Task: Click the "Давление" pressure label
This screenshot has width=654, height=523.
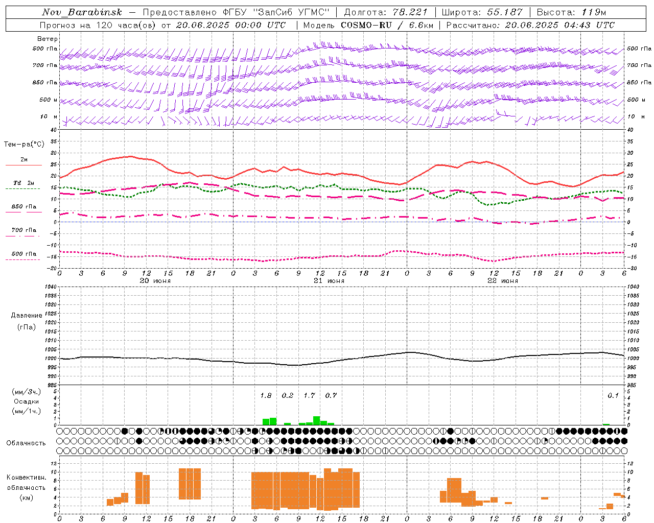Action: coord(27,316)
